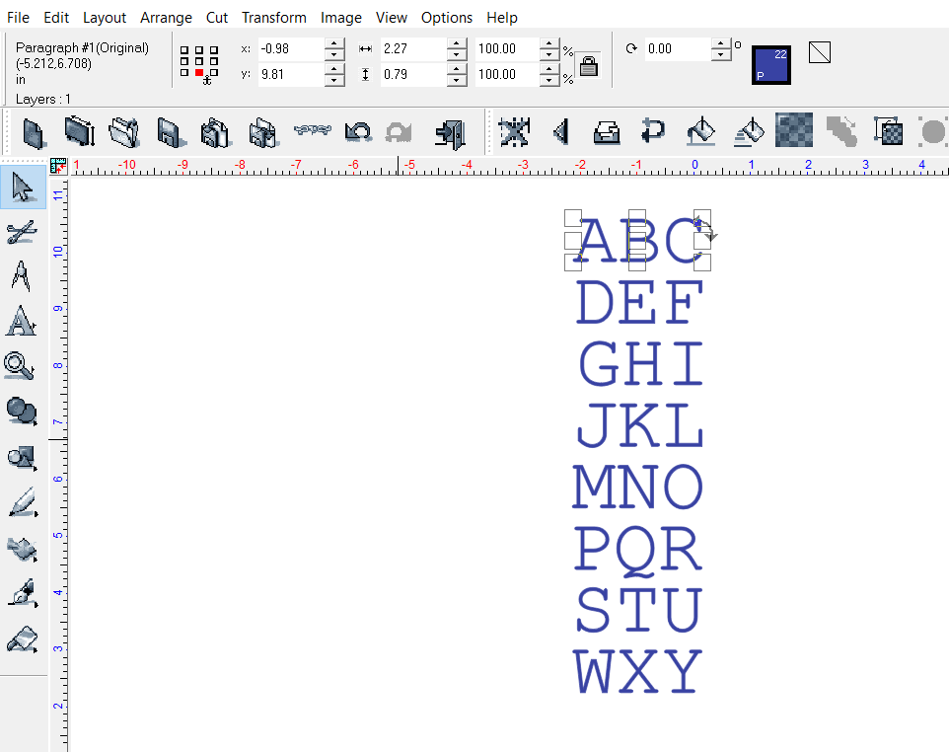Screen dimensions: 949x752
Task: Open the Arrange menu
Action: (166, 18)
